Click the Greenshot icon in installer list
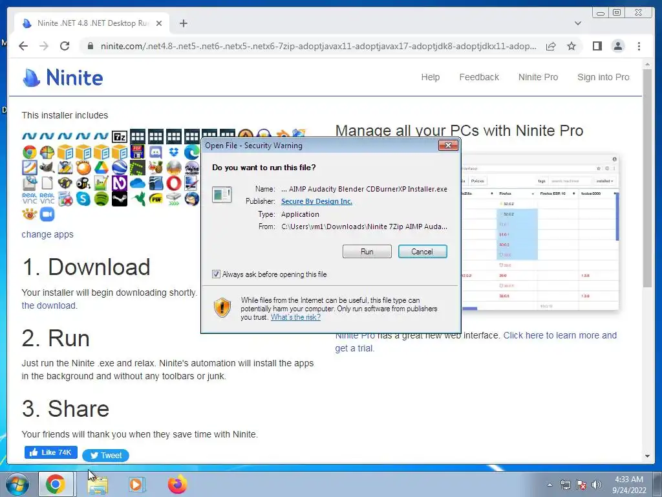The height and width of the screenshot is (497, 662). [138, 168]
